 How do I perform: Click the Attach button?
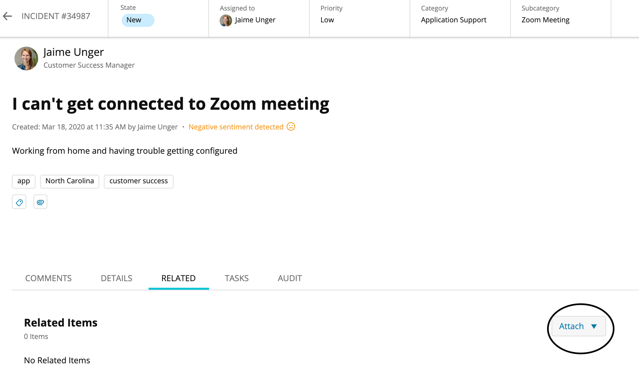[571, 326]
